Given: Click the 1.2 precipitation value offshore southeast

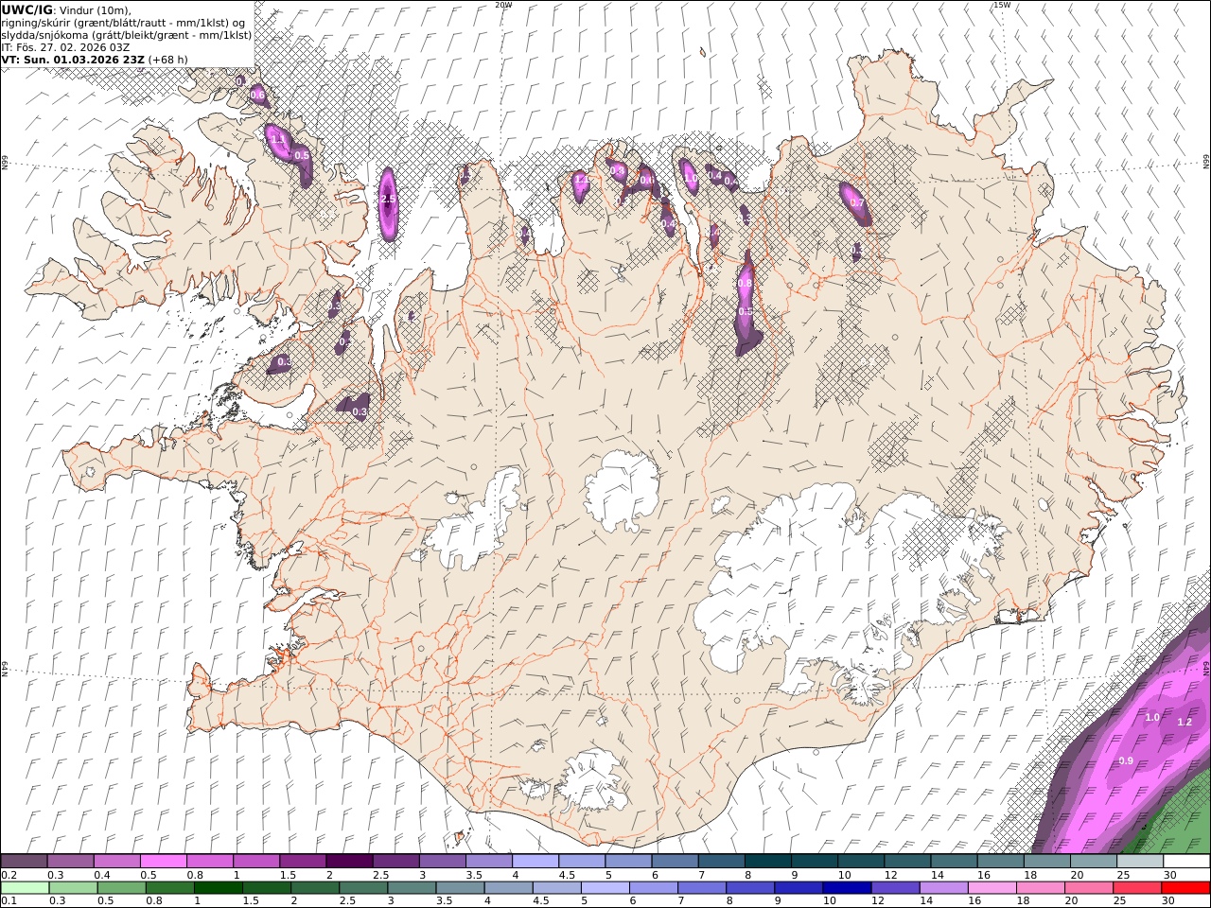Looking at the screenshot, I should coord(1185,722).
